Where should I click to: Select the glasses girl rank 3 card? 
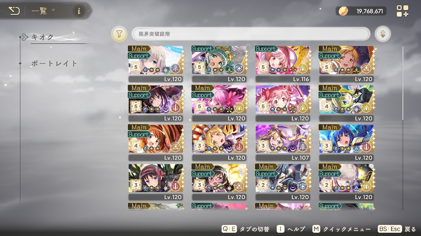tap(219, 182)
